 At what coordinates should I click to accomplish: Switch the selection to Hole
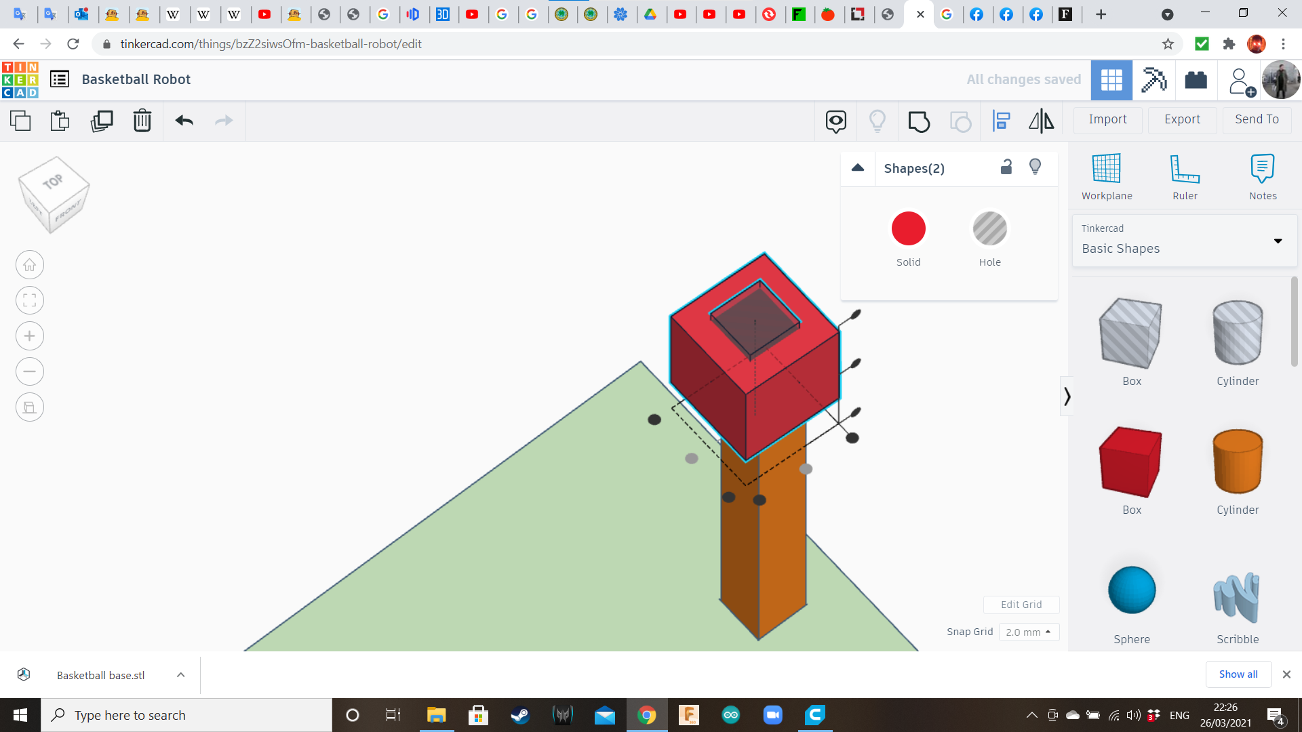tap(990, 229)
